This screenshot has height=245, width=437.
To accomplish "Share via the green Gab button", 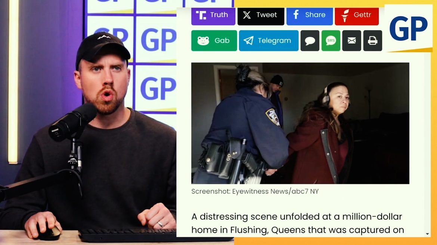I will coord(214,41).
